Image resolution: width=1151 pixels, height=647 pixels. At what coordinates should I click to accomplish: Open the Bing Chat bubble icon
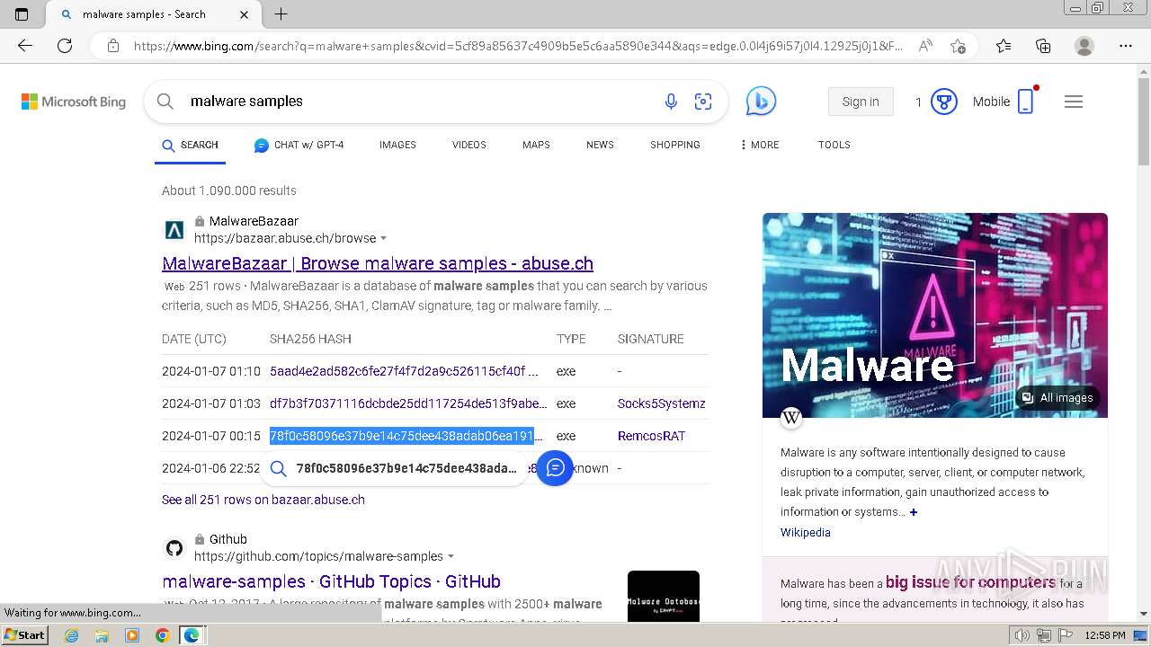click(x=761, y=102)
